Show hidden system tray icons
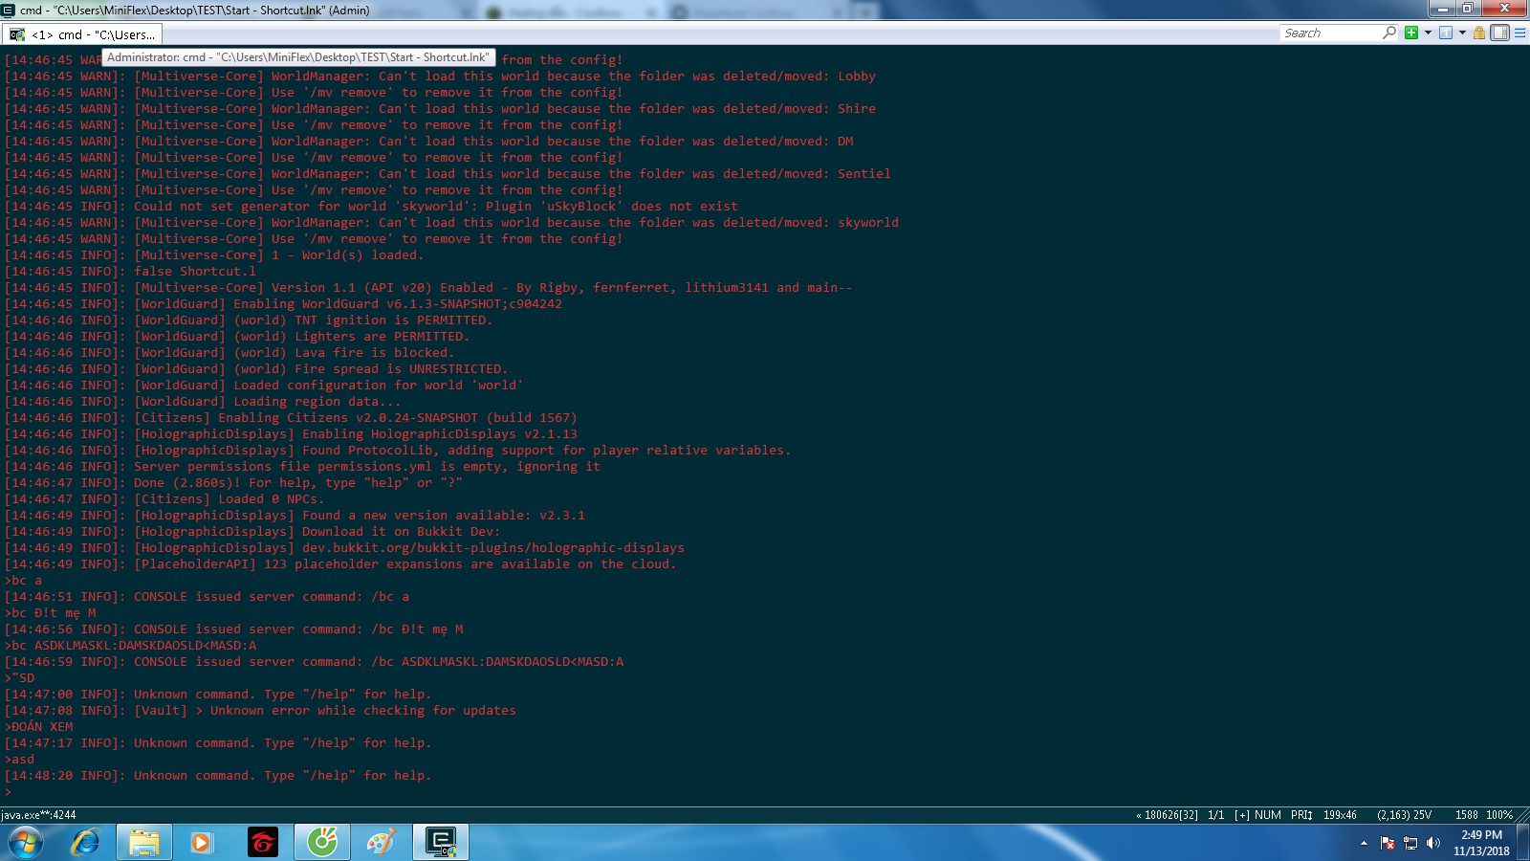Viewport: 1530px width, 861px height. pyautogui.click(x=1364, y=844)
